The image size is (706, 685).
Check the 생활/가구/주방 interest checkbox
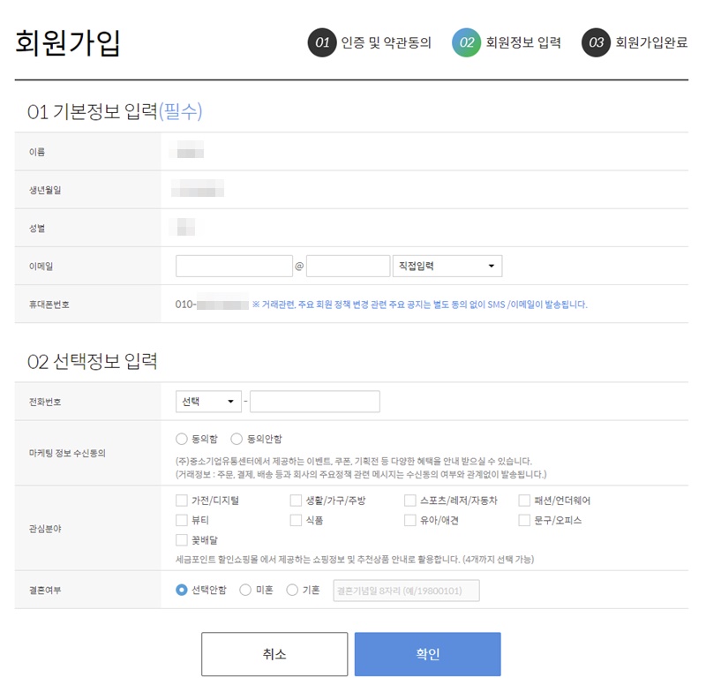[296, 501]
